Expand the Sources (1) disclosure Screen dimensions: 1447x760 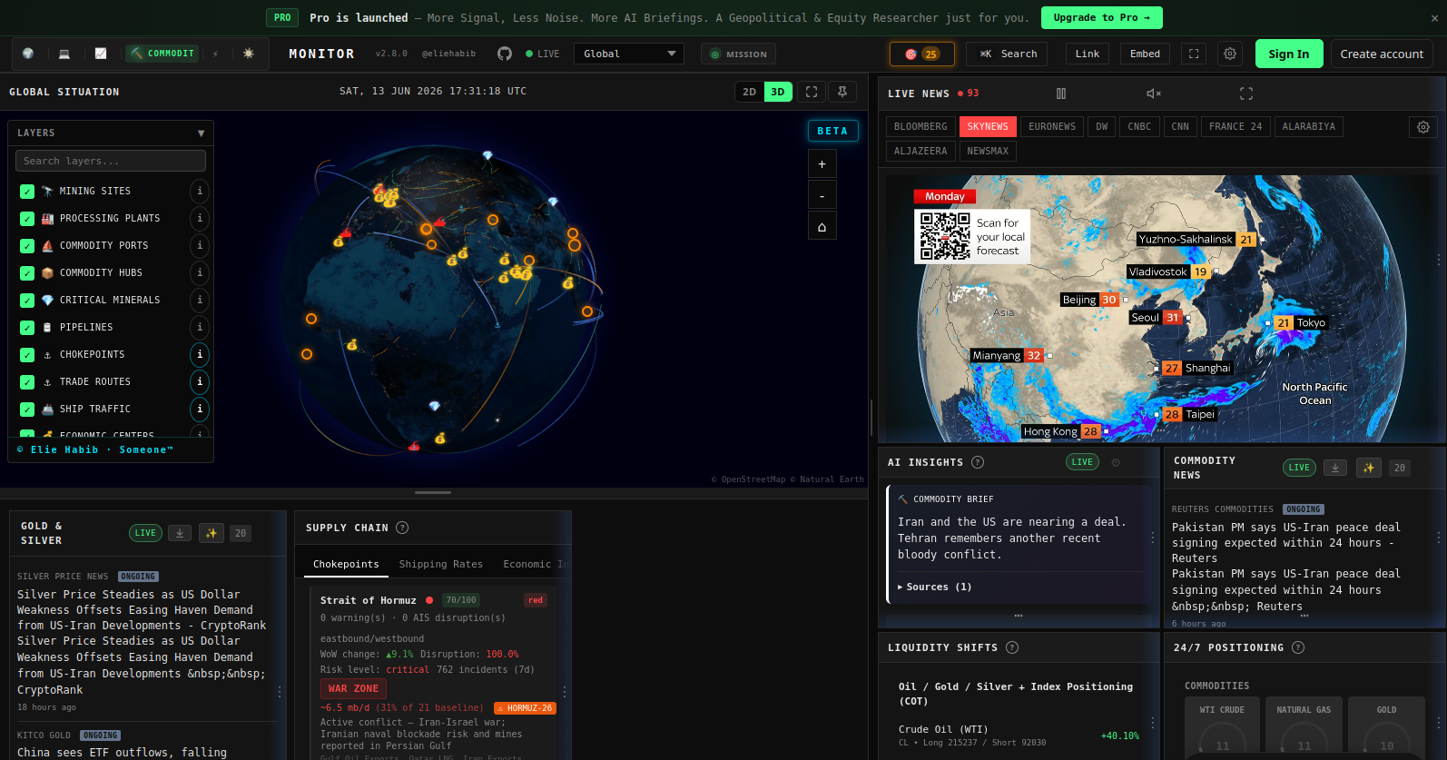(935, 587)
